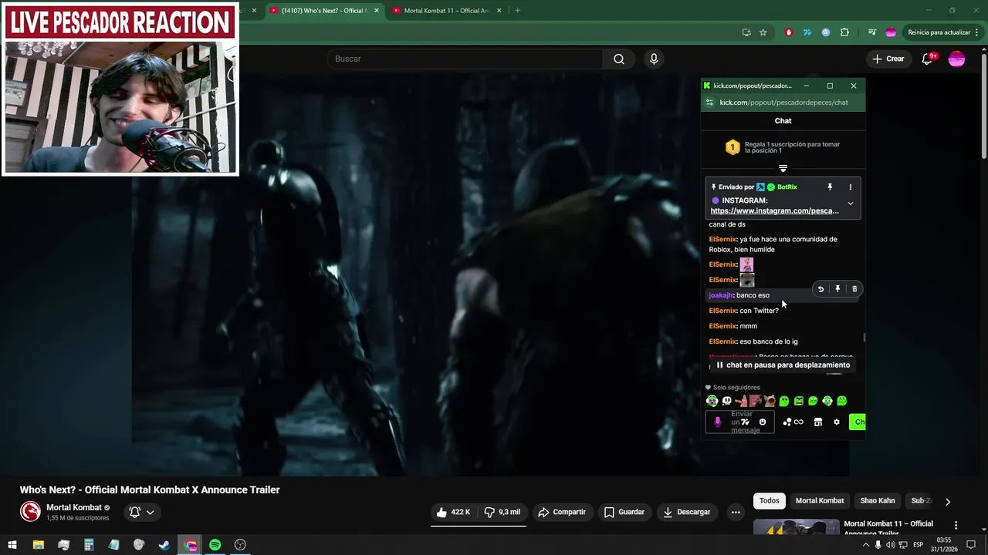988x555 pixels.
Task: Open Windows Start menu
Action: pyautogui.click(x=12, y=545)
